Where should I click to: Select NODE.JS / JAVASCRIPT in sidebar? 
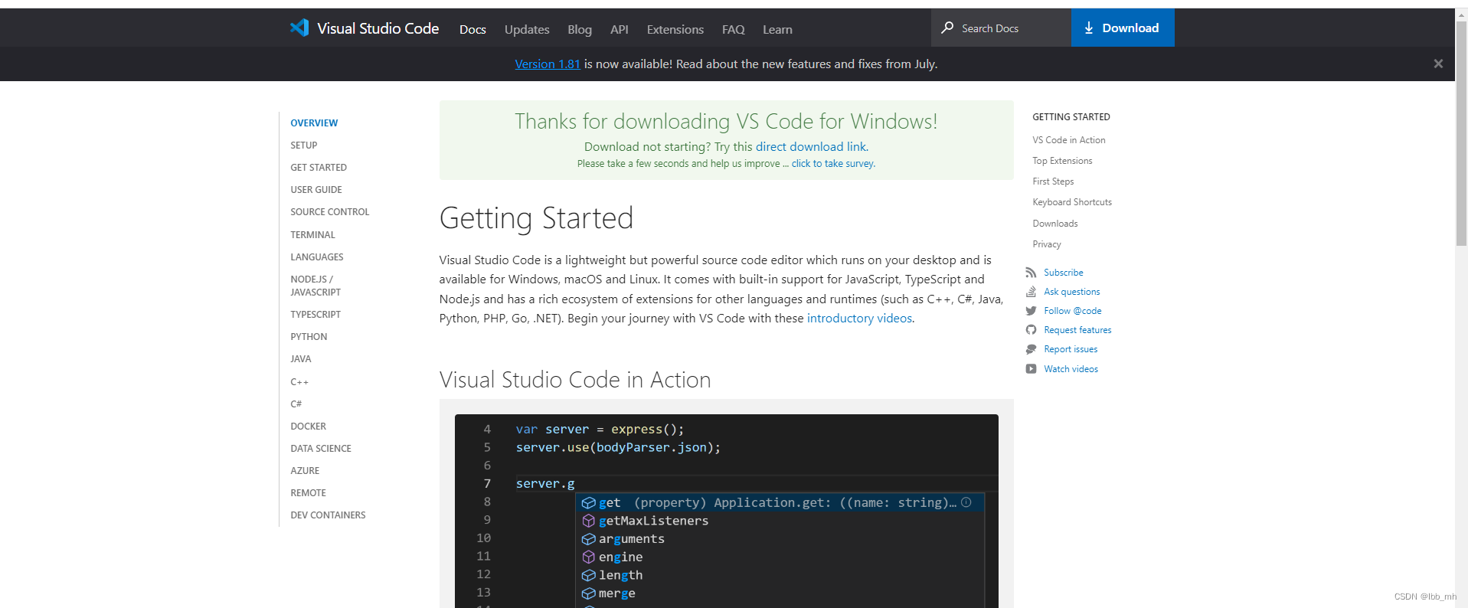(316, 286)
